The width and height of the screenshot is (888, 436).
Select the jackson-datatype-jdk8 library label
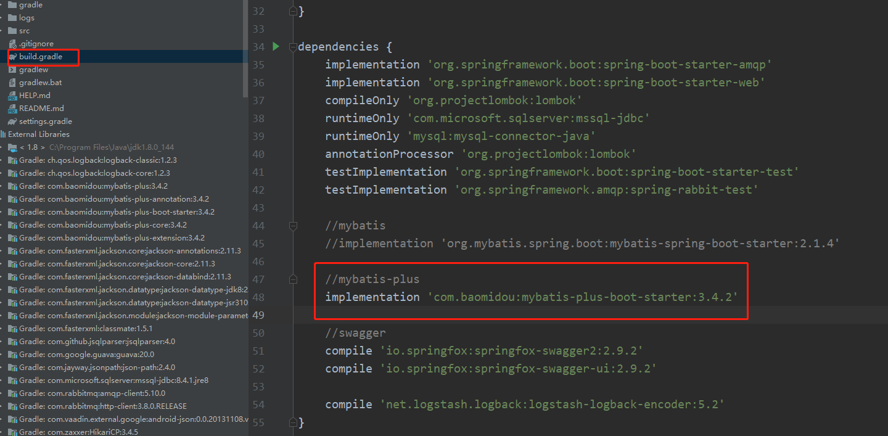[x=133, y=290]
